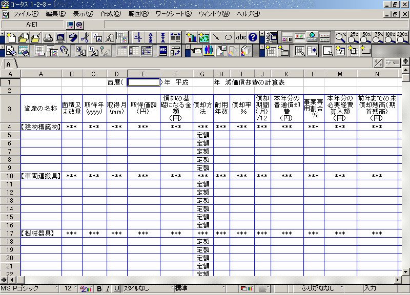The image size is (410, 295).
Task: Toggle underline formatting in status bar
Action: point(117,289)
